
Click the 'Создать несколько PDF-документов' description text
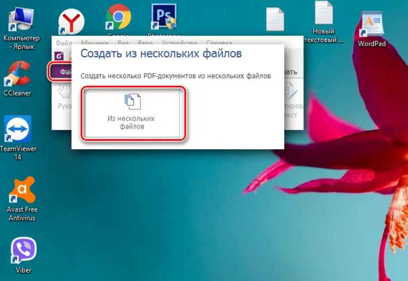pos(176,76)
